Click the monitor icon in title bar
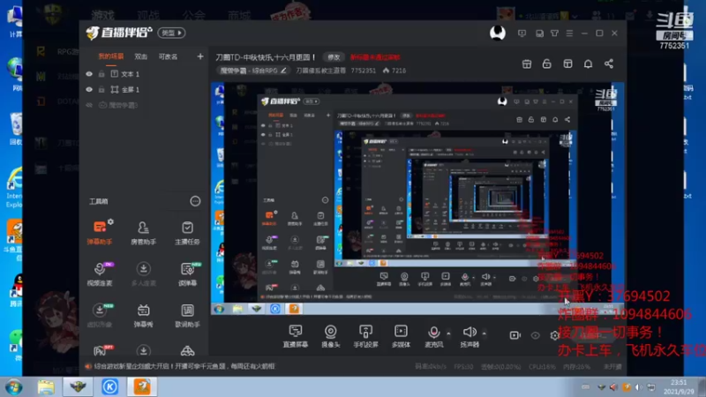 (522, 34)
